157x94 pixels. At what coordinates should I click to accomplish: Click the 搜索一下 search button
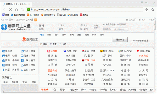(x=120, y=39)
